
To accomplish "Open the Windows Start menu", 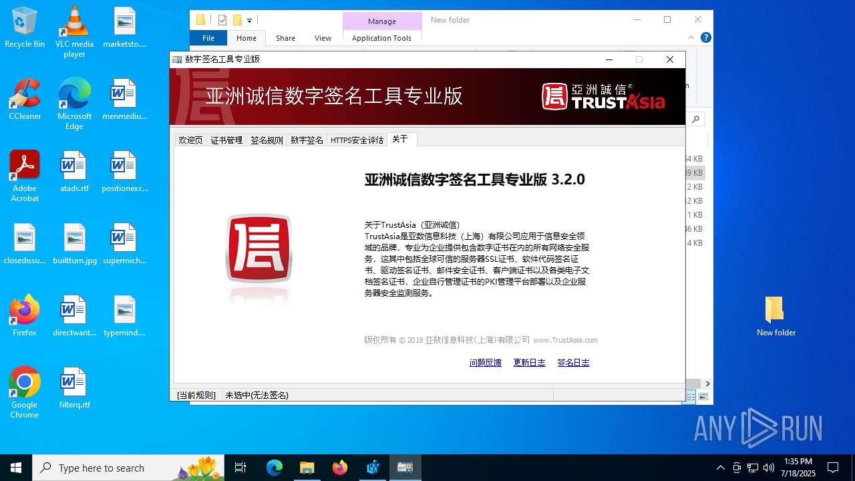I will (16, 468).
